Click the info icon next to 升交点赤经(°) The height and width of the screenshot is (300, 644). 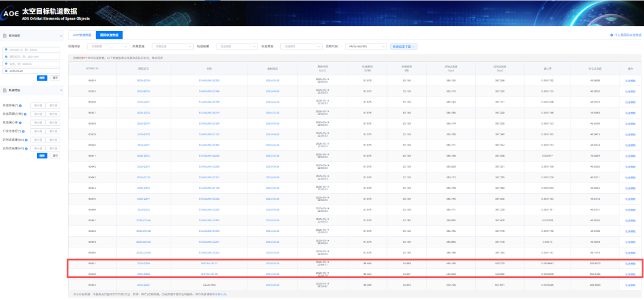click(x=24, y=131)
